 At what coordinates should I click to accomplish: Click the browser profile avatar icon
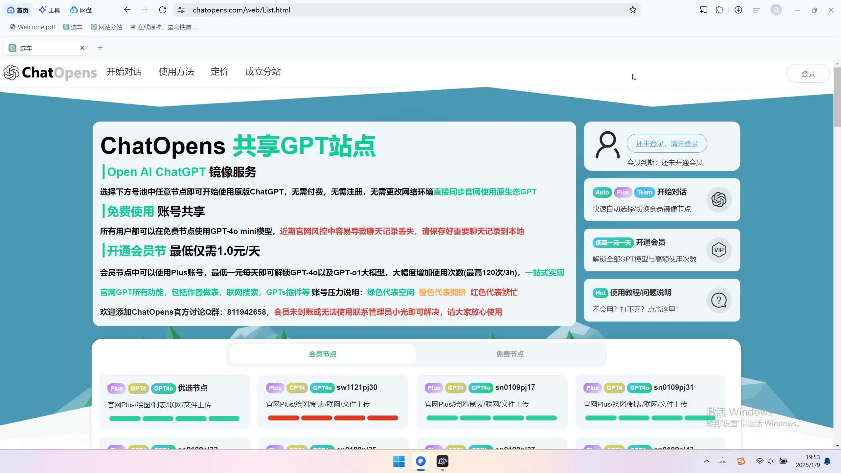776,10
